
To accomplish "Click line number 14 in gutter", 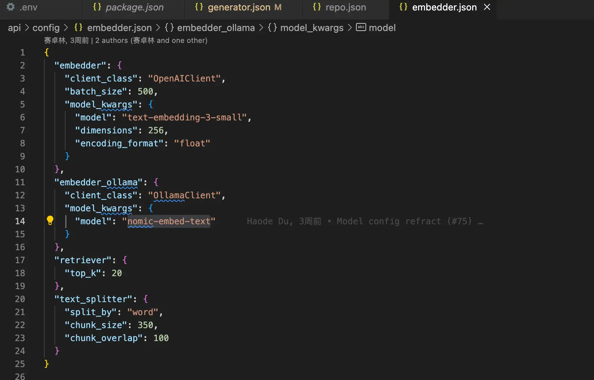I will (20, 221).
